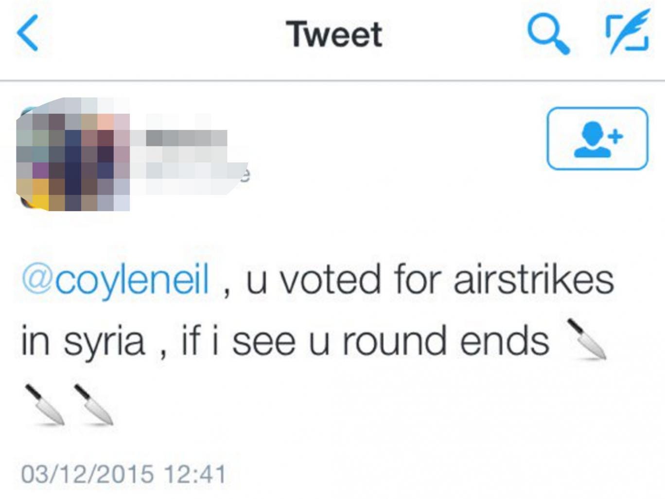Click the word "voted" in the tweet
Viewport: 665px width, 499px height.
point(330,280)
